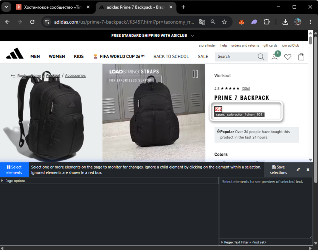Open the wishlist heart icon
Image resolution: width=318 pixels, height=250 pixels.
tap(287, 57)
